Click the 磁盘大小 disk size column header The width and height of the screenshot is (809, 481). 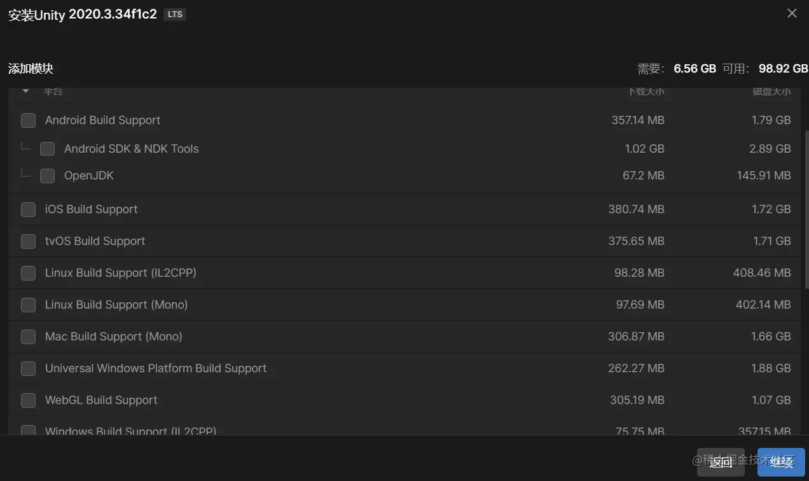coord(771,92)
